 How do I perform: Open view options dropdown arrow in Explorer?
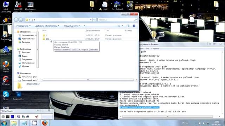[x=122, y=26]
